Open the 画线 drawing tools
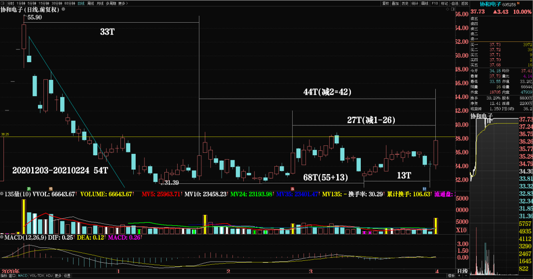 (425, 3)
